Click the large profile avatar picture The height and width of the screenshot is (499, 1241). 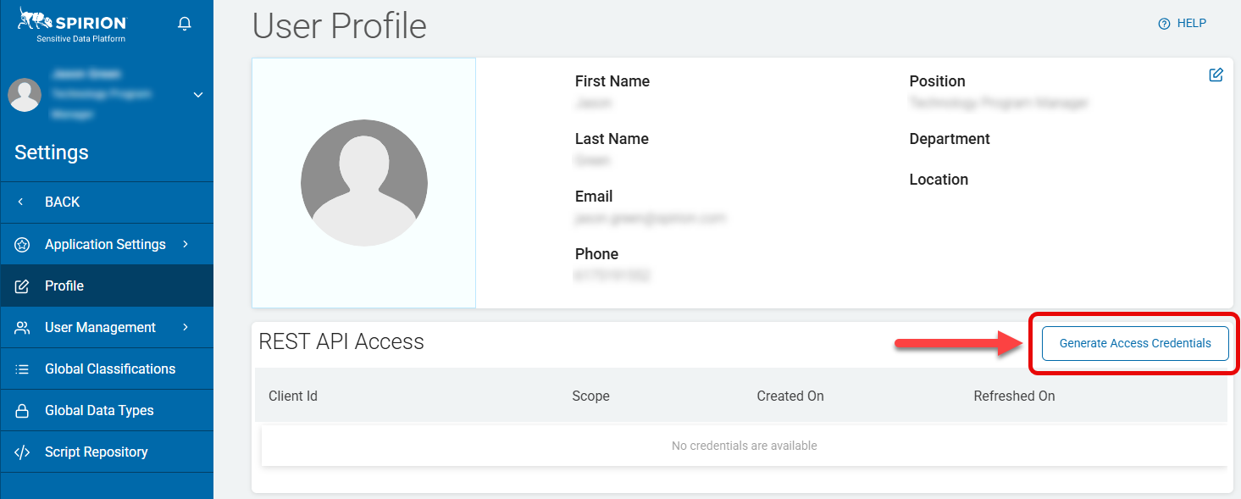point(364,183)
